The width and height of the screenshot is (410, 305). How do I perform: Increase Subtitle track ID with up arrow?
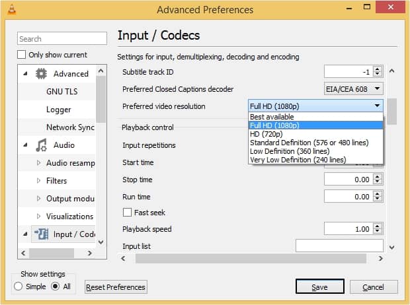[x=378, y=69]
